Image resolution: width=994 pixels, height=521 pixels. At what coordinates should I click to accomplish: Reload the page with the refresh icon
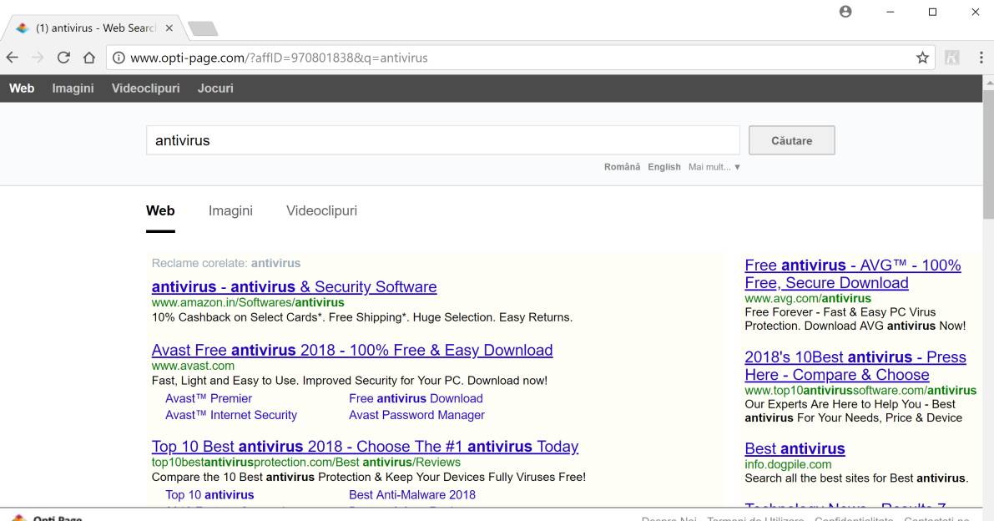[x=63, y=58]
